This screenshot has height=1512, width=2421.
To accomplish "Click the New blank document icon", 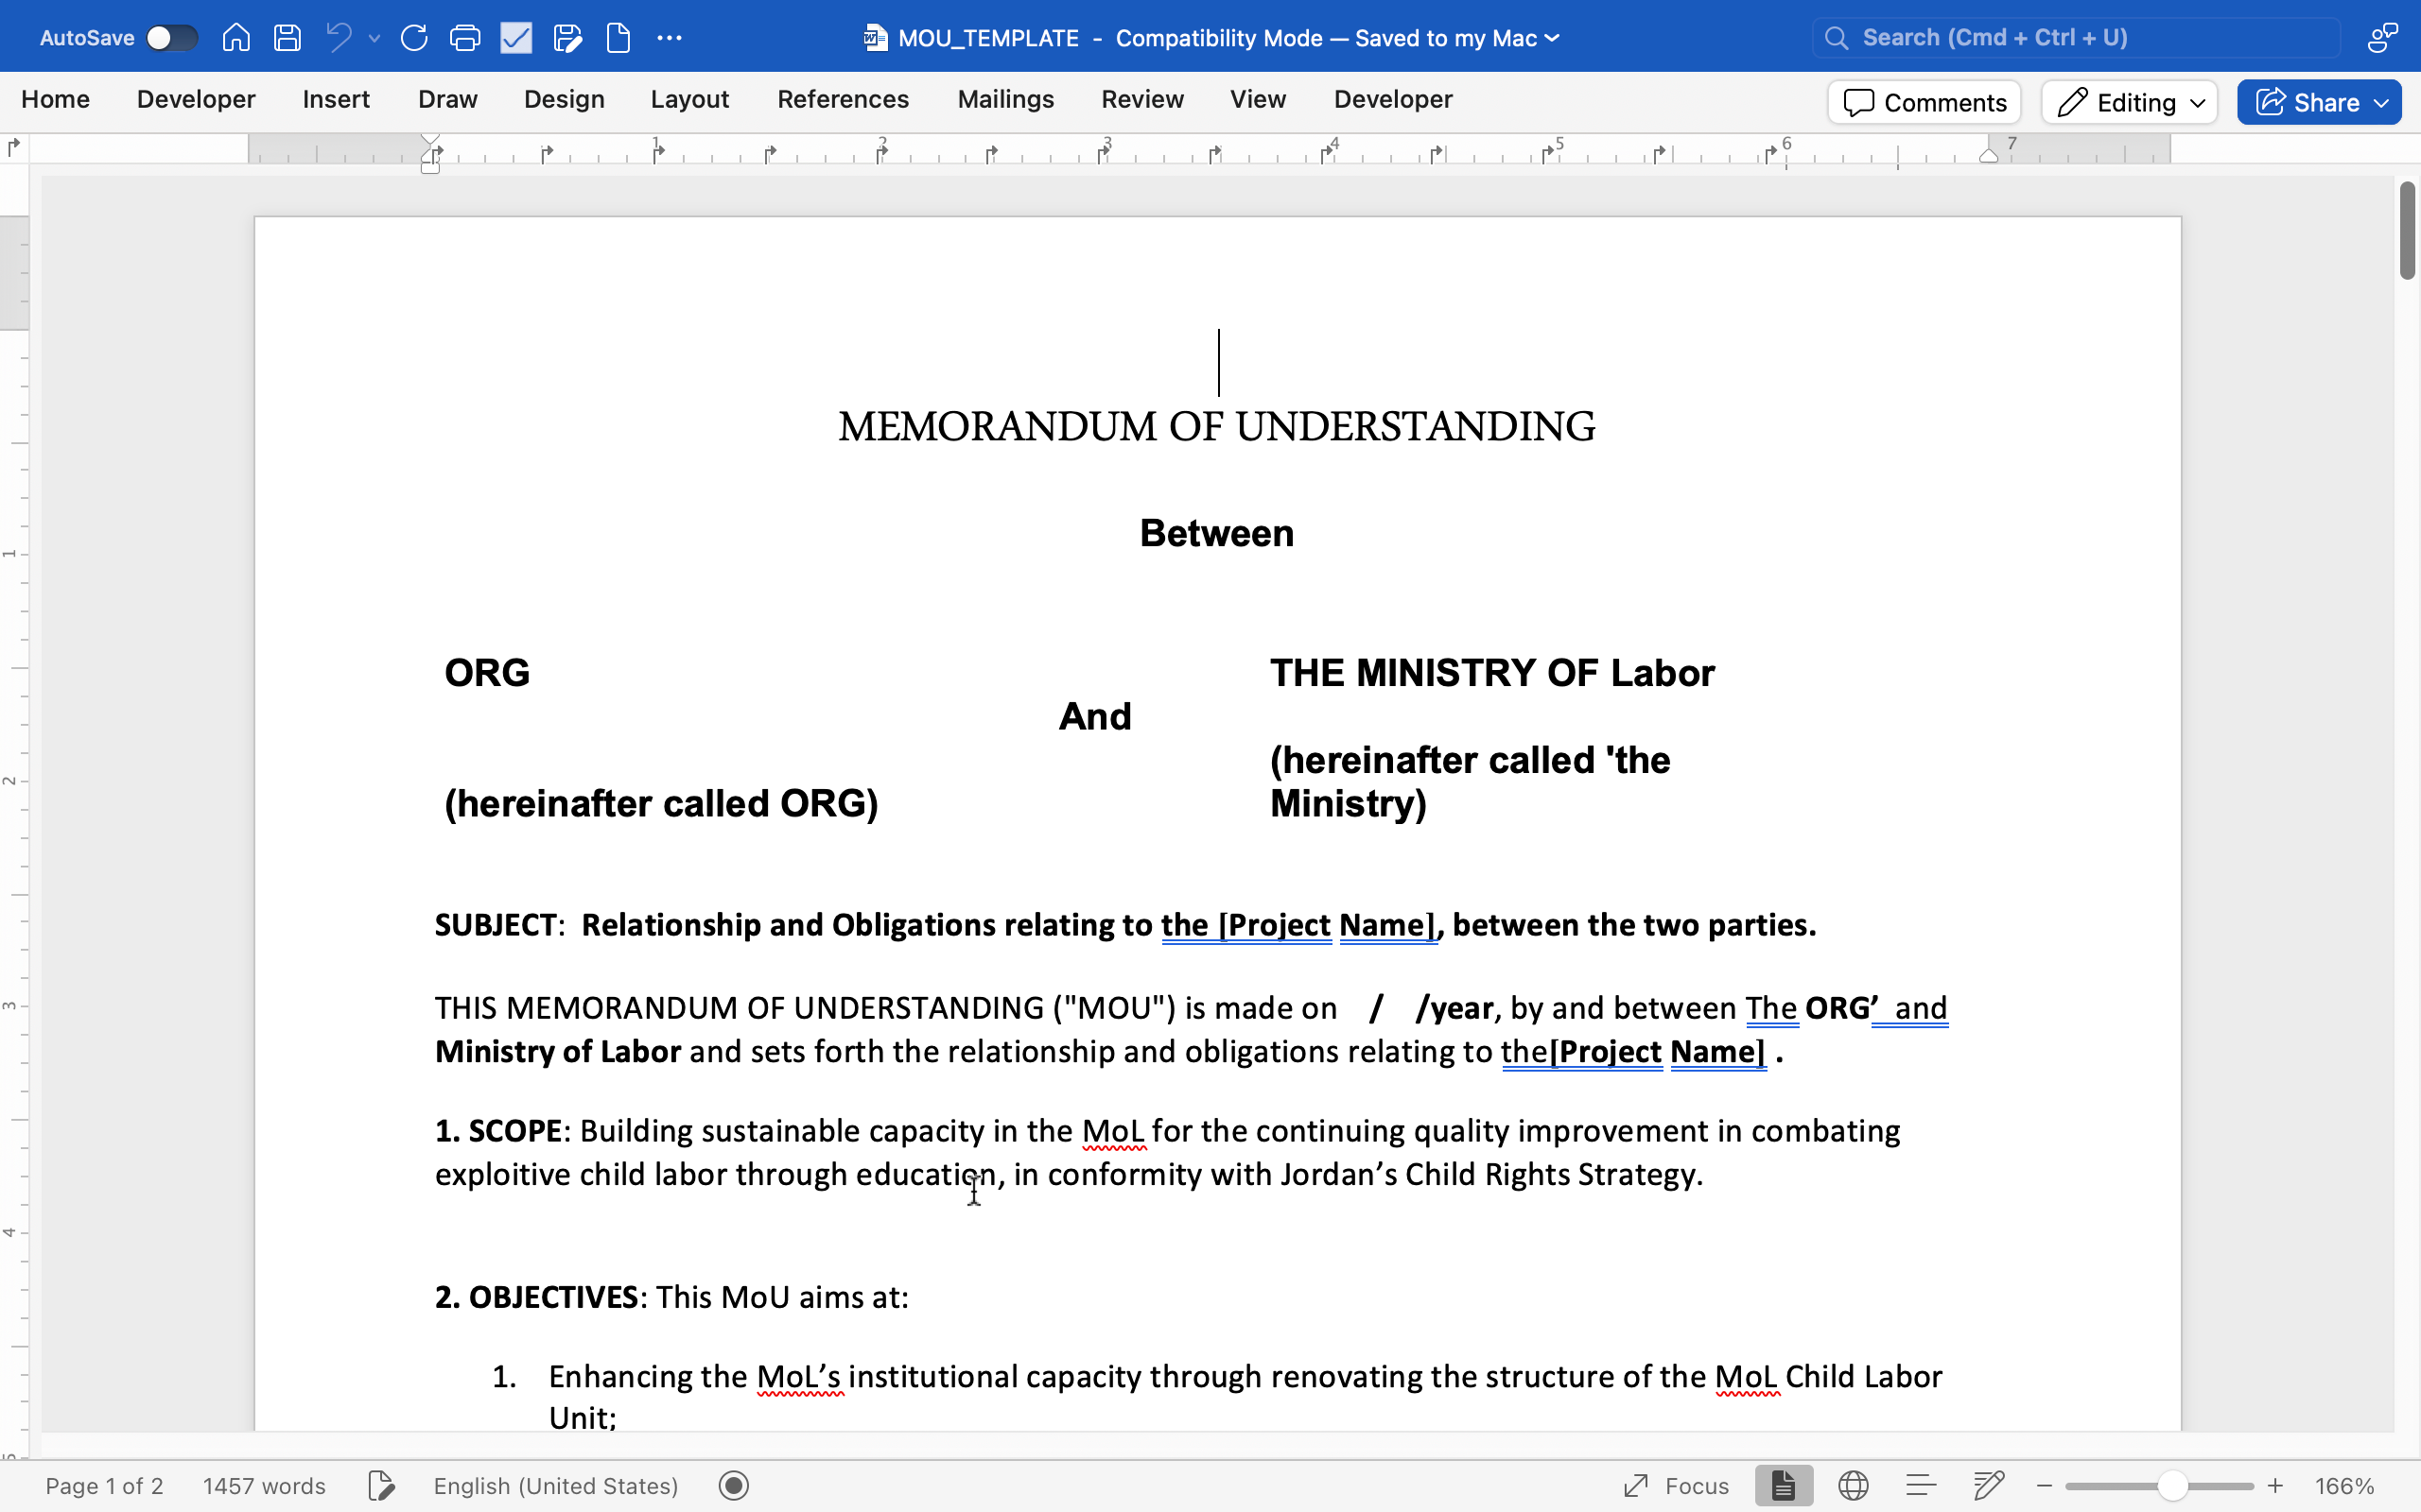I will coord(618,38).
